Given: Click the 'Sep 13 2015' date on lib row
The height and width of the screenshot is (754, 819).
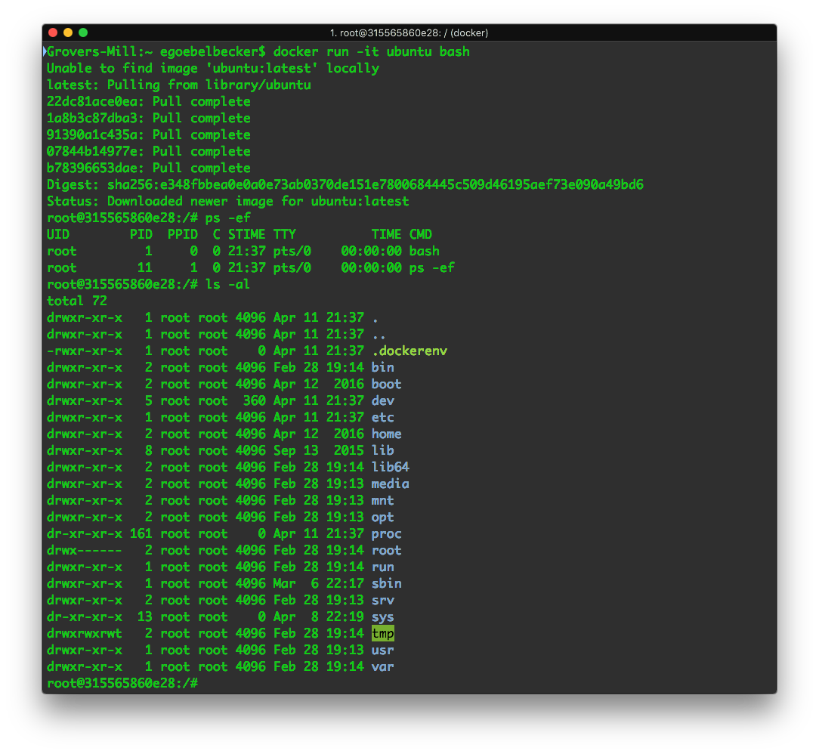Looking at the screenshot, I should point(319,450).
